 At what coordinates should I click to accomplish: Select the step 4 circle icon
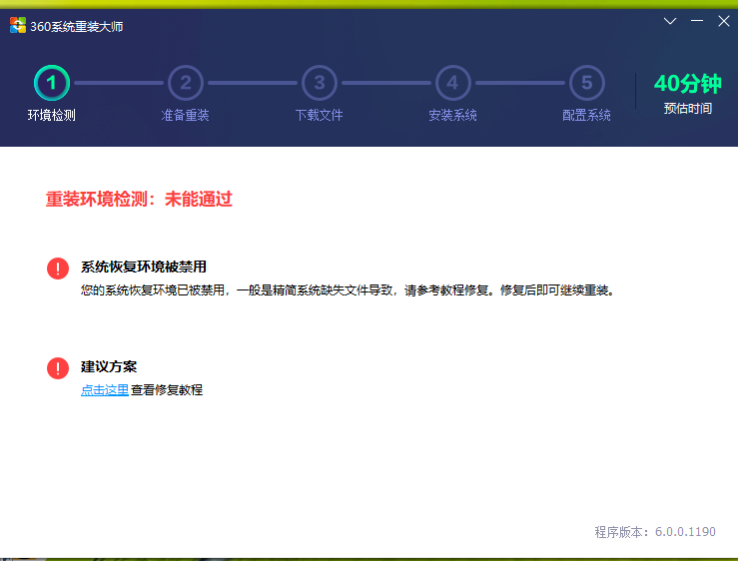click(452, 83)
